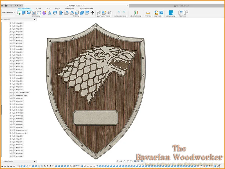
Task: Hide Grundrahmen (1) with eye icon
Action: pyautogui.click(x=10, y=130)
